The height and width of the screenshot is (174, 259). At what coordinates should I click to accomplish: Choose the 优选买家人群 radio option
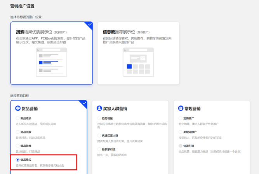pyautogui.click(x=99, y=136)
